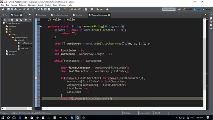Screen dimensions: 213x120
Task: Switch to the FindNumber.java editor tab
Action: (59, 15)
